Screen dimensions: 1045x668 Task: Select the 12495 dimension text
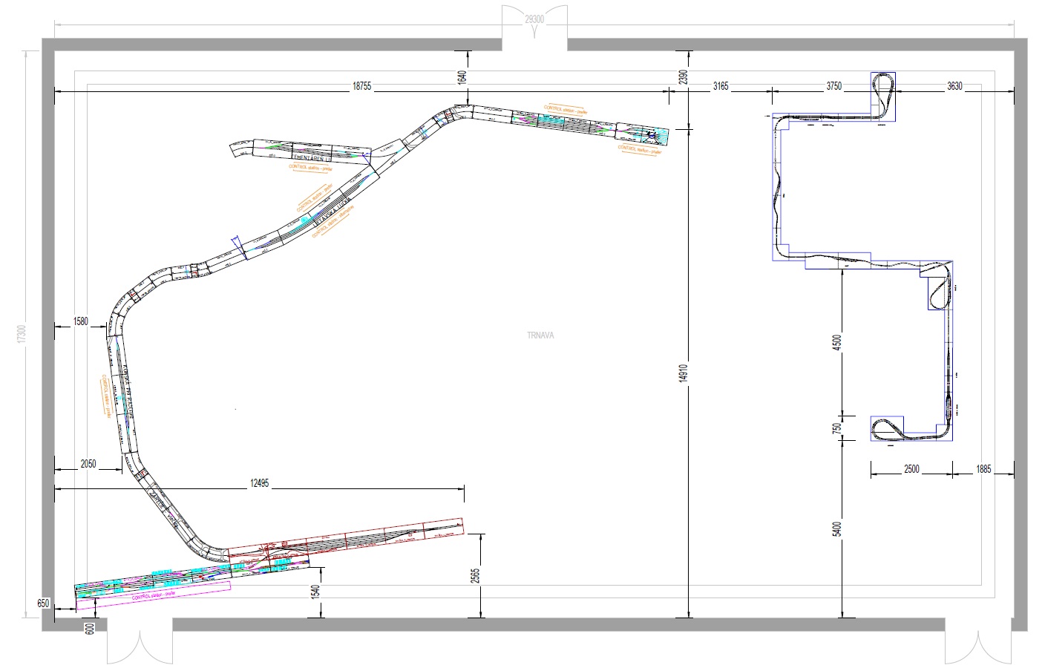tap(259, 483)
